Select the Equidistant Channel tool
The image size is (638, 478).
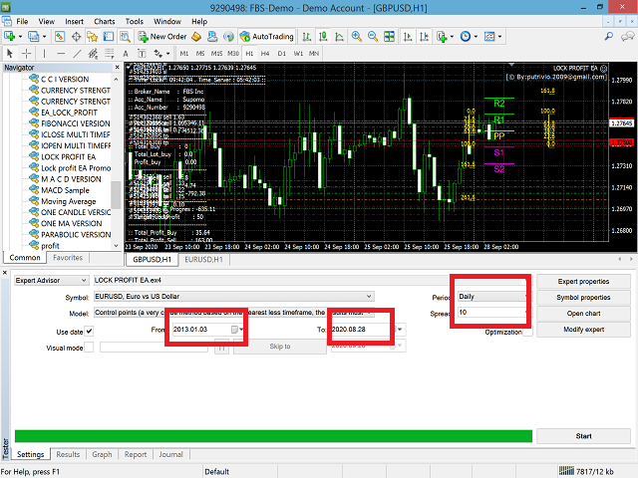(x=93, y=53)
